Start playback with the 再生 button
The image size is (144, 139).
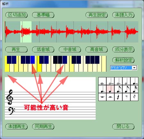[16, 50]
